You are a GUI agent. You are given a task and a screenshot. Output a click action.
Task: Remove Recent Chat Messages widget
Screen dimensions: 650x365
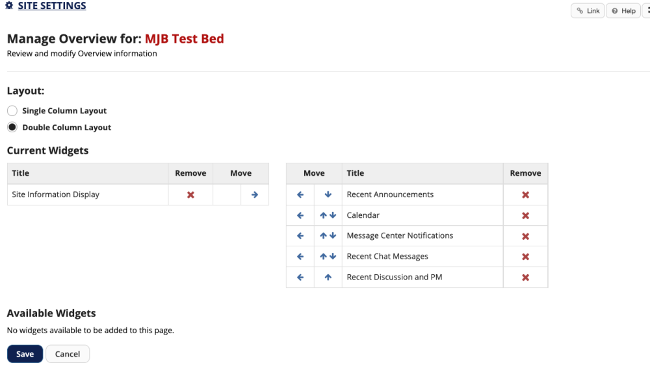pyautogui.click(x=525, y=257)
